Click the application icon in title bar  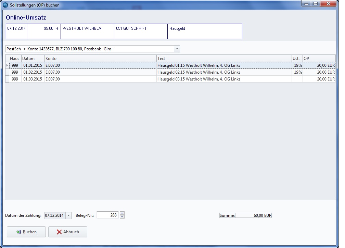[5, 5]
